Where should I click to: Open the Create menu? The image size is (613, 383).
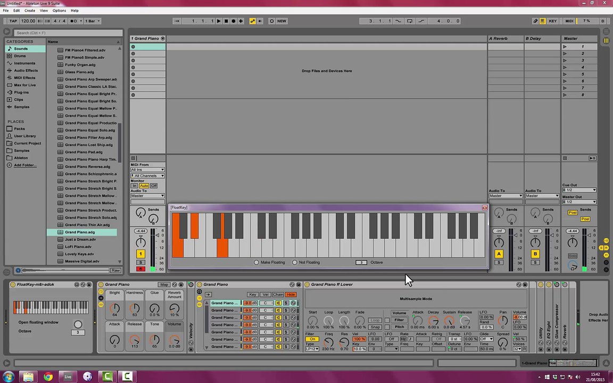pos(30,11)
